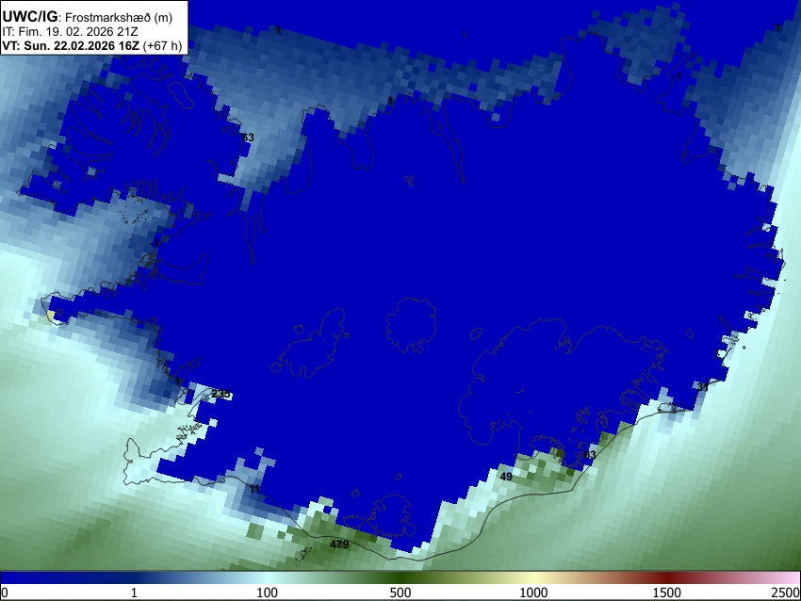This screenshot has width=801, height=601.
Task: Click the "IT: Fim. 19. 02. 2026 21Z" line
Action: (x=70, y=32)
